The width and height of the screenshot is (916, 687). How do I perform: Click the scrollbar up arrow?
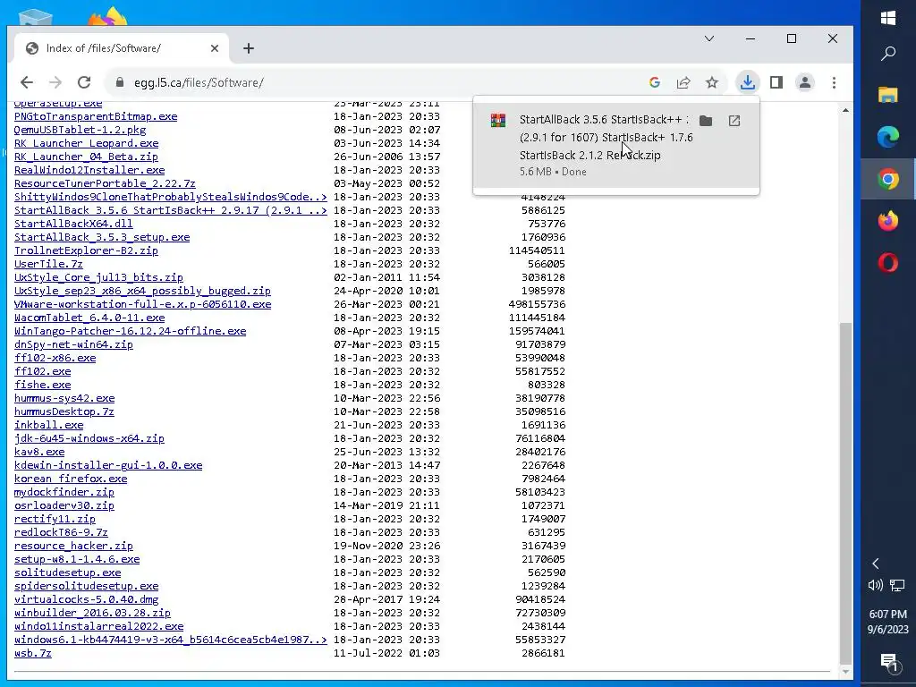(x=845, y=110)
